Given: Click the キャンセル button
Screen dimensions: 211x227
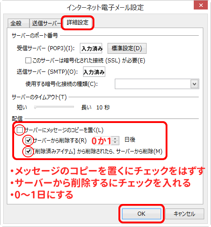Looking at the screenshot, I should pyautogui.click(x=185, y=214).
